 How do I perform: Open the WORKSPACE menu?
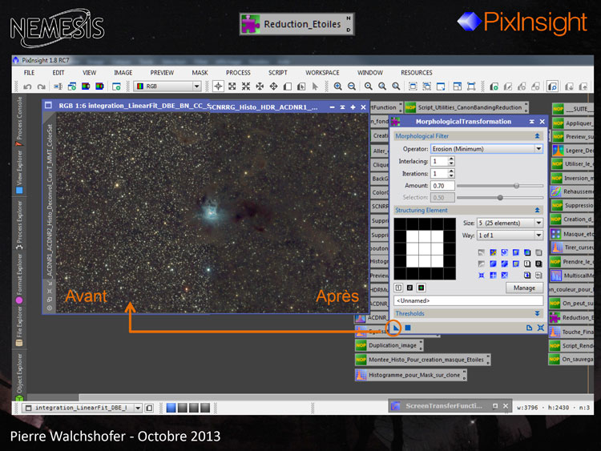point(322,72)
